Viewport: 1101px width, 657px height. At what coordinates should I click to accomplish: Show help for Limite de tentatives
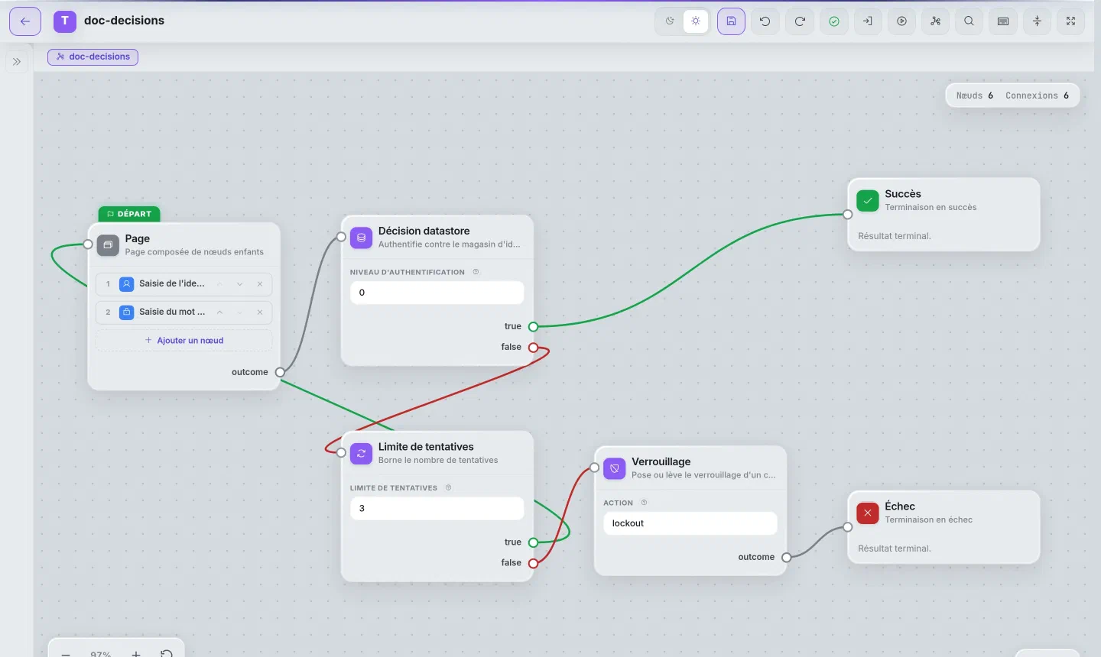click(448, 488)
